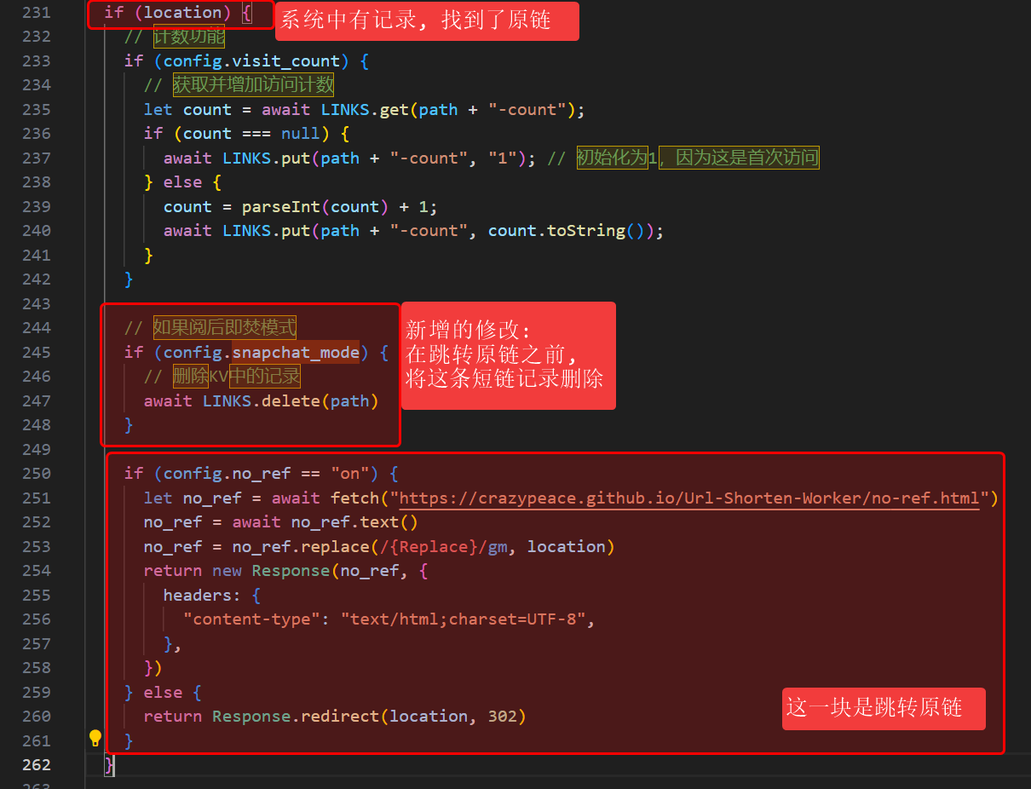Viewport: 1031px width, 789px height.
Task: Click the red annotation '这一块是跳转原链'
Action: pos(883,708)
